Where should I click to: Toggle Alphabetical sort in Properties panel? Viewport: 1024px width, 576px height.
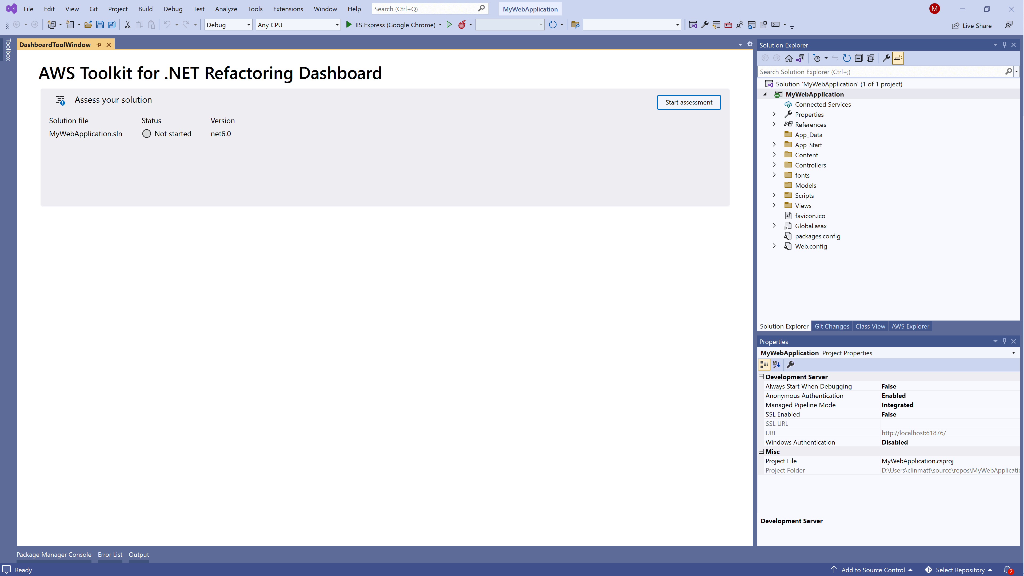coord(776,365)
